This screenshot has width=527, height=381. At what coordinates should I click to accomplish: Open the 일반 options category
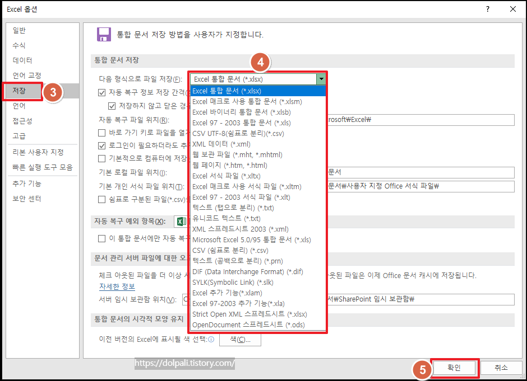click(43, 31)
